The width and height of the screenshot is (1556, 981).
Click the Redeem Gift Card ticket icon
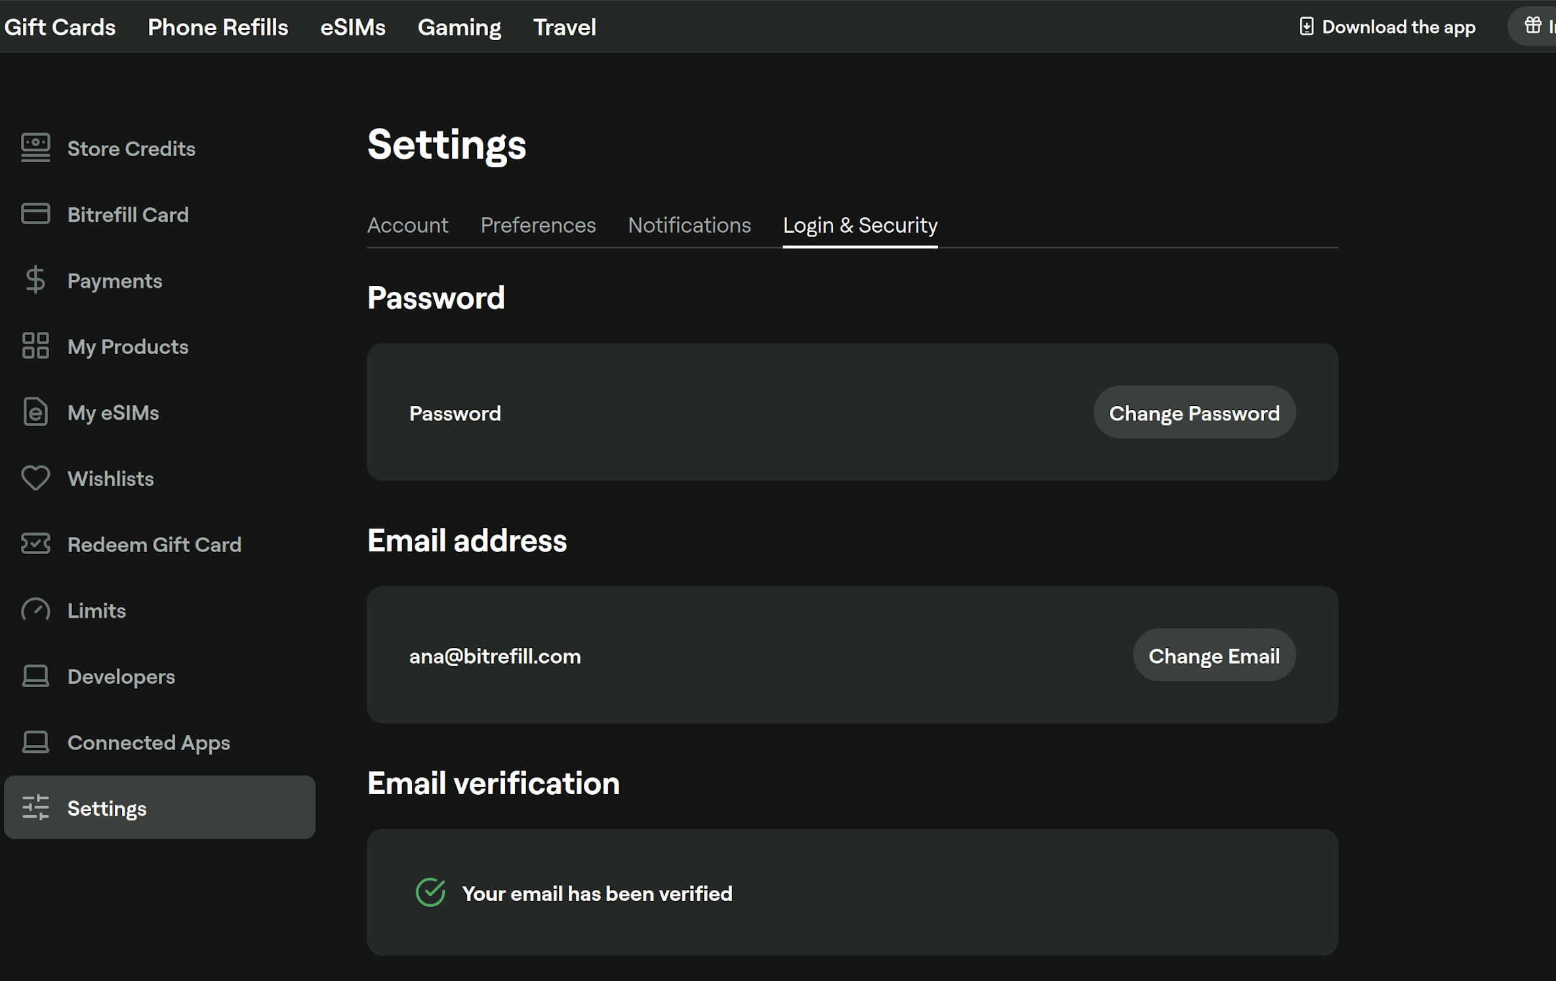click(x=35, y=544)
